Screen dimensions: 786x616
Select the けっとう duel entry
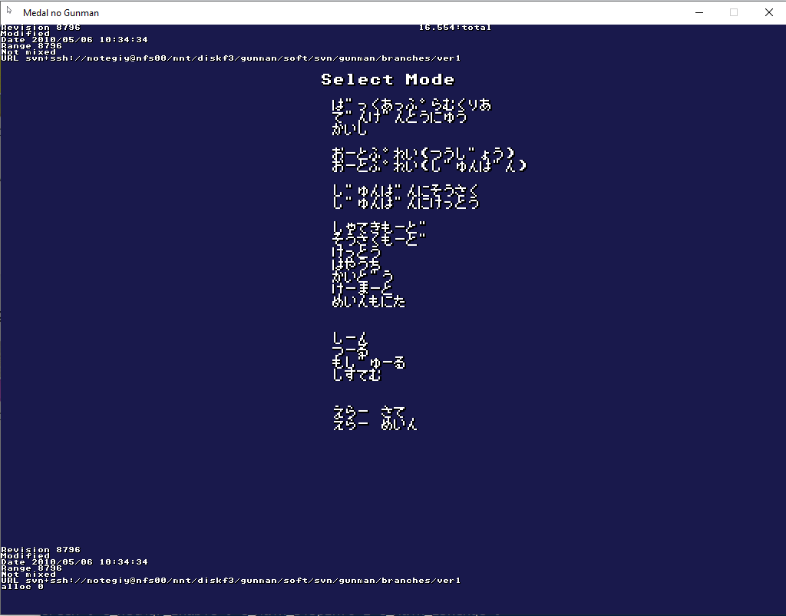tap(356, 252)
